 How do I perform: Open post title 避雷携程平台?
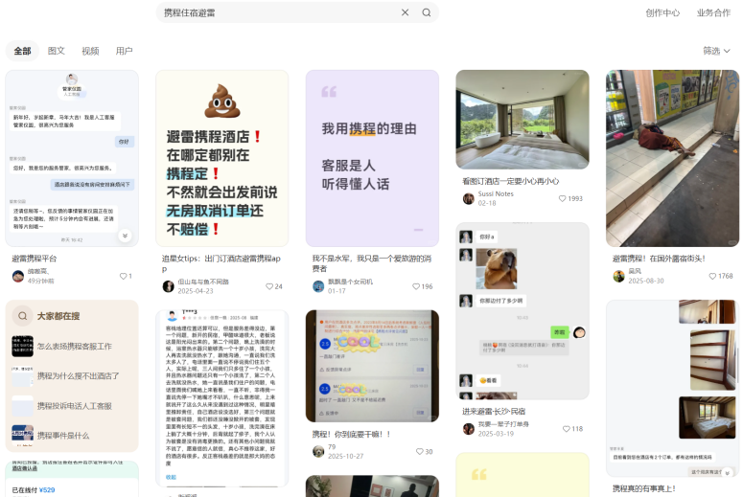coord(35,259)
